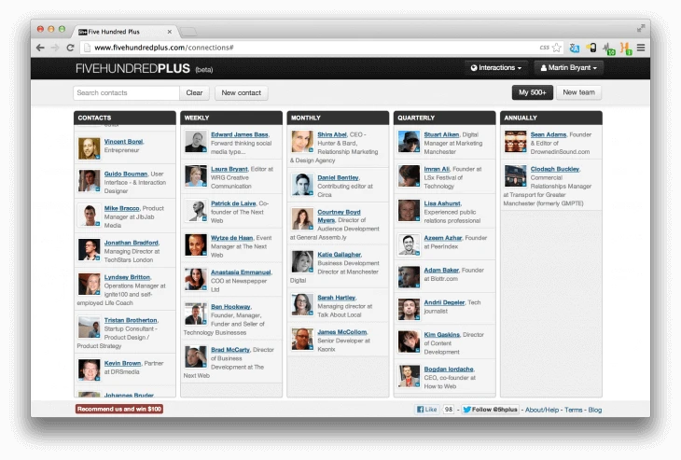Open Laura Bryant's contact link
This screenshot has height=460, width=681.
(229, 169)
